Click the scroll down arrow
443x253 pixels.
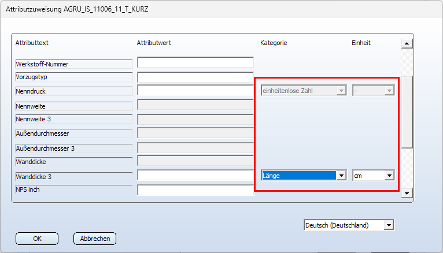(407, 194)
